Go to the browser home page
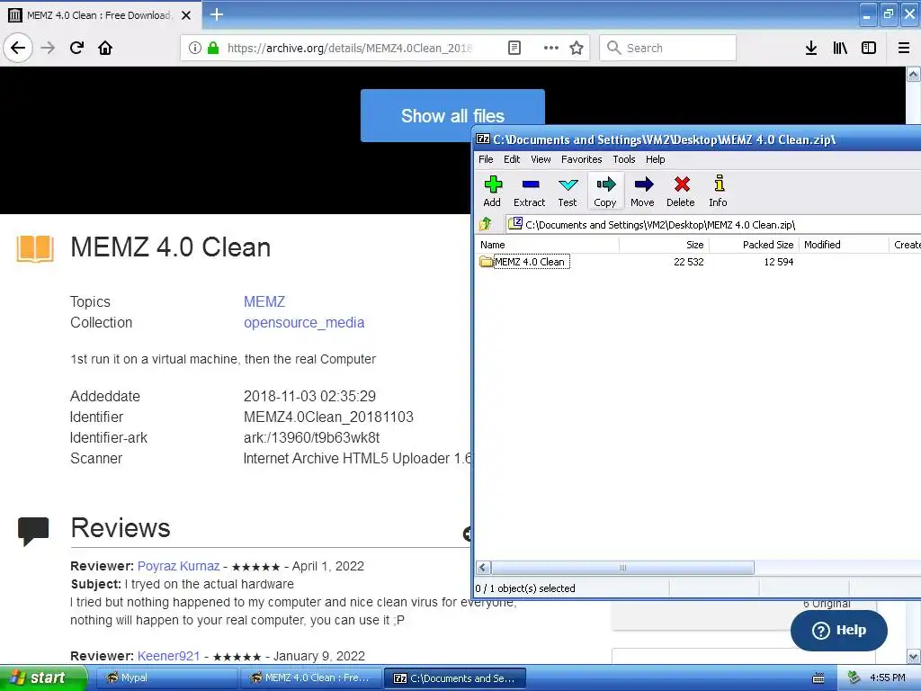 (105, 48)
